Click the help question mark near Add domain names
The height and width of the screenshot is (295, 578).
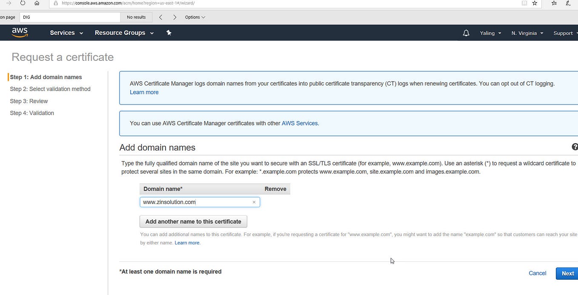coord(575,146)
